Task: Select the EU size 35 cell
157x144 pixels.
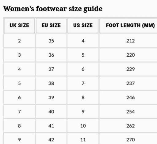Action: 51,41
